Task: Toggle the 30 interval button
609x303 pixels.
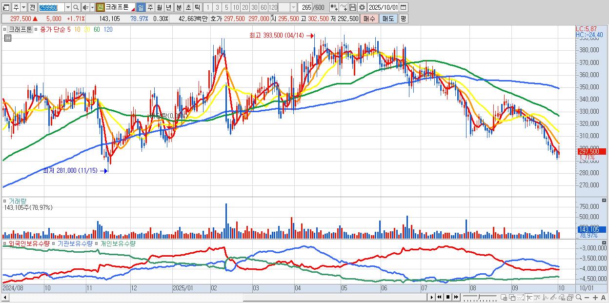Action: pos(254,7)
